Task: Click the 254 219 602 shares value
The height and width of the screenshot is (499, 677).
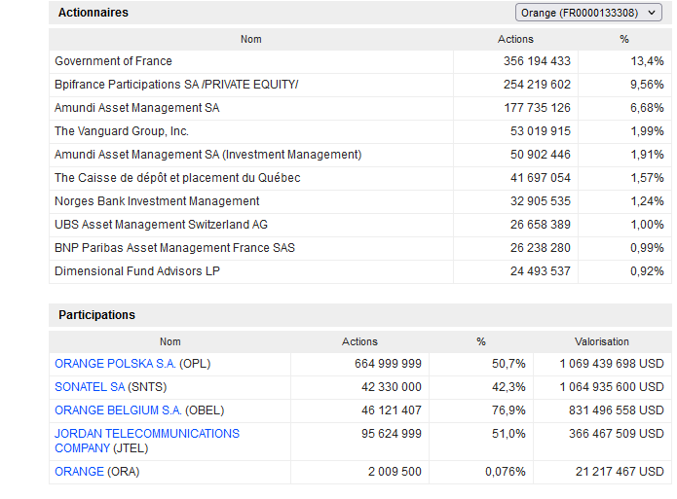Action: 537,85
